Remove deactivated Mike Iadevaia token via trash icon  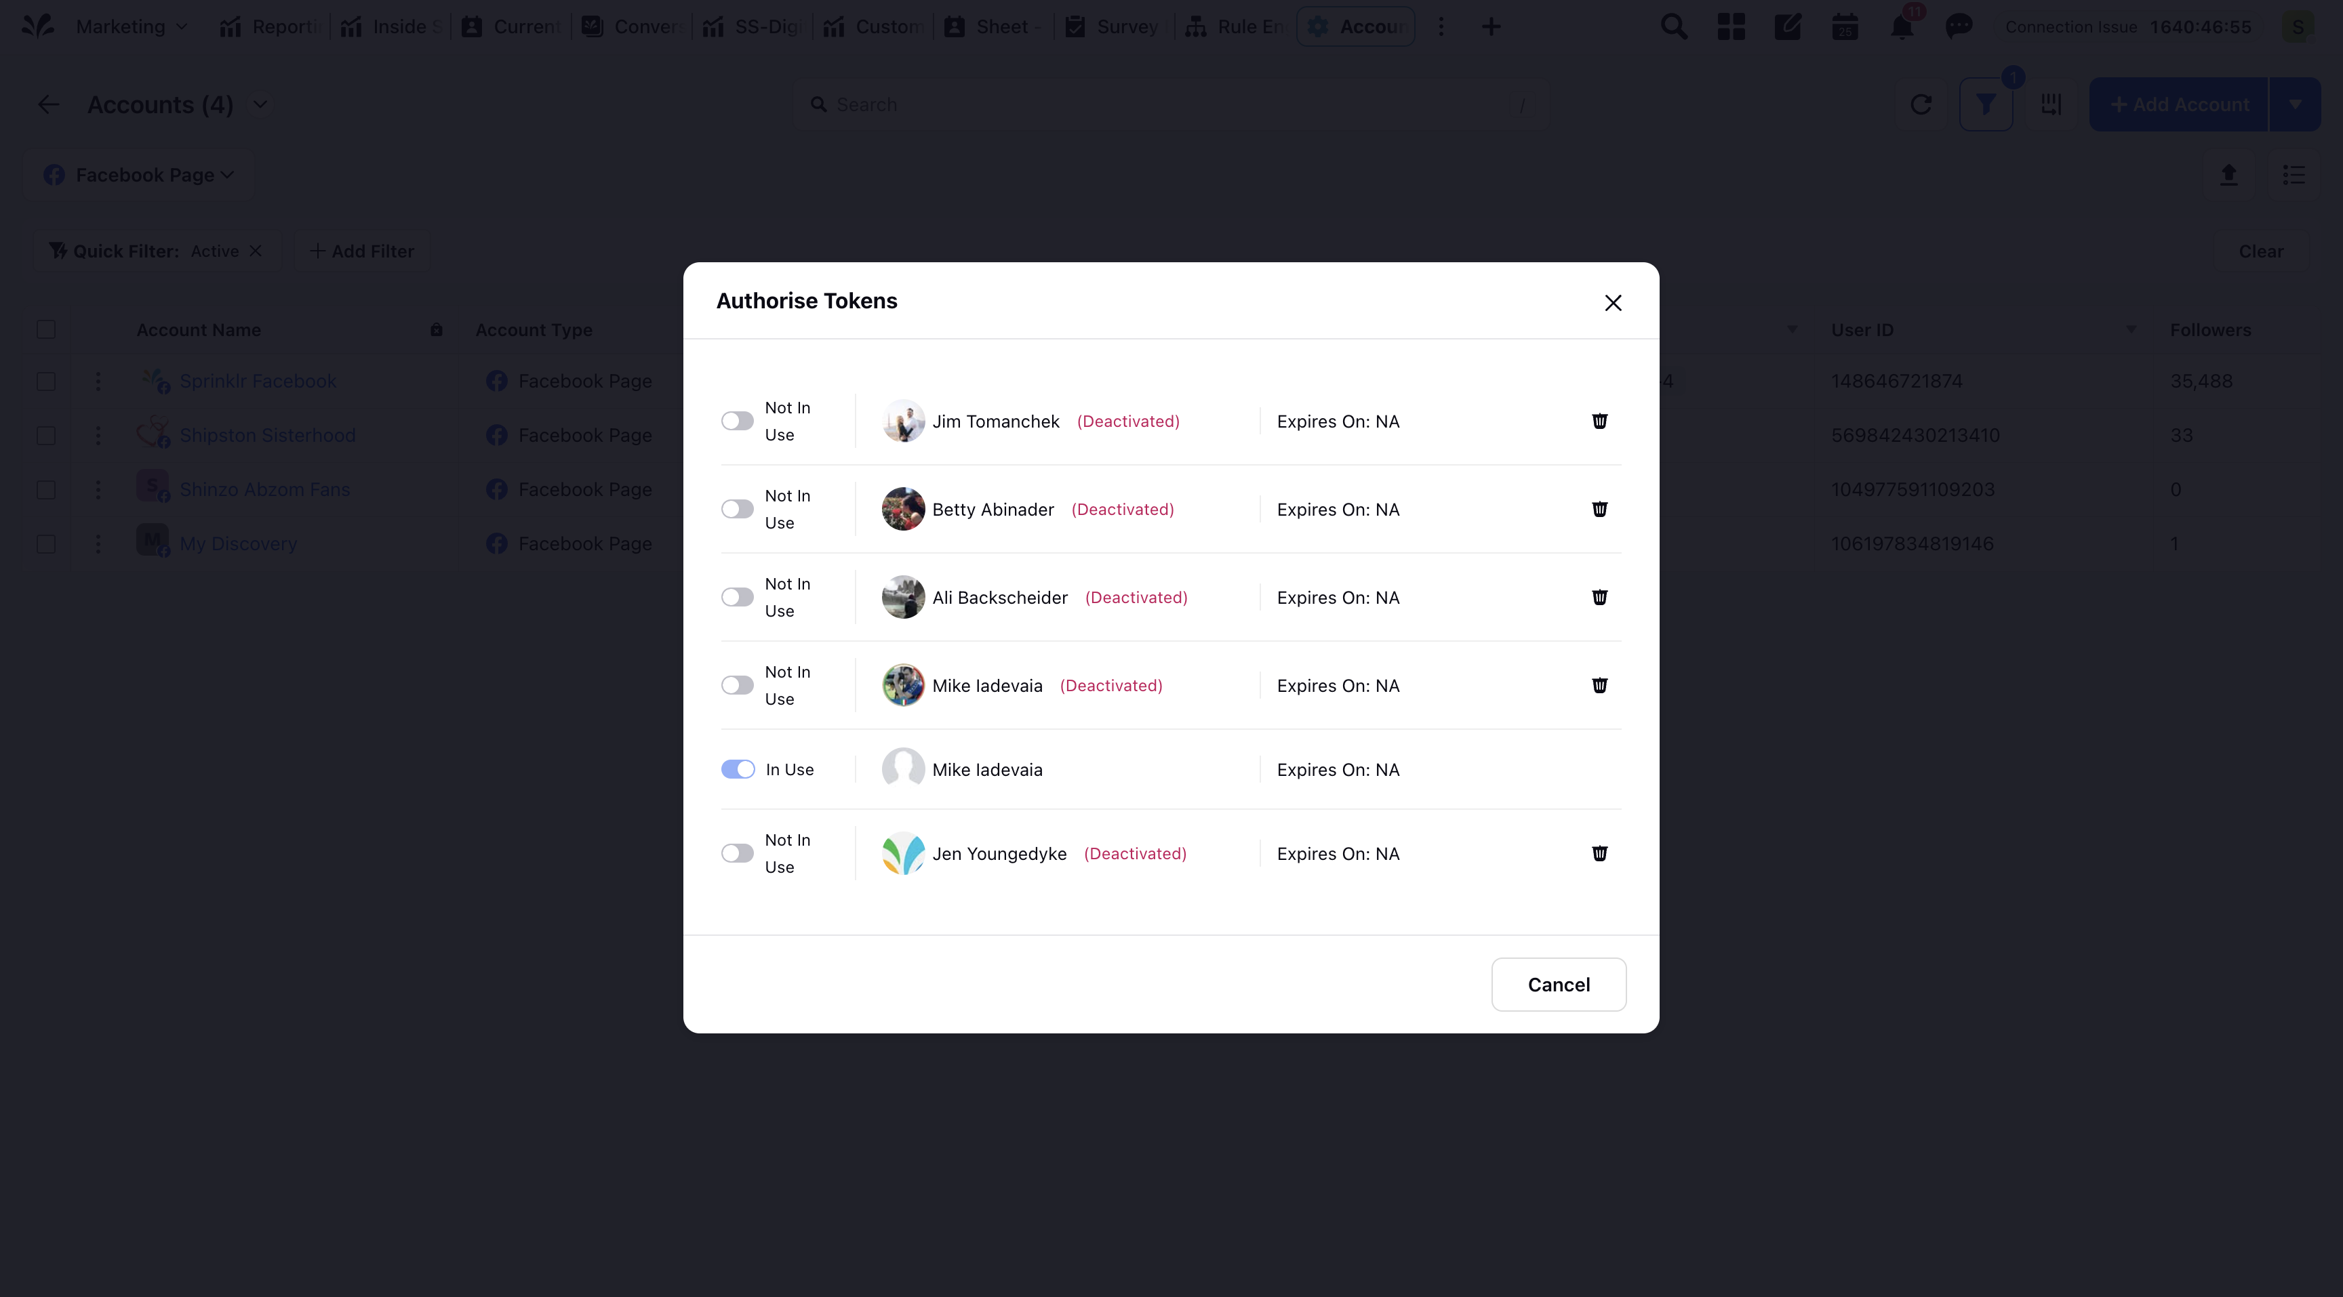[x=1599, y=685]
